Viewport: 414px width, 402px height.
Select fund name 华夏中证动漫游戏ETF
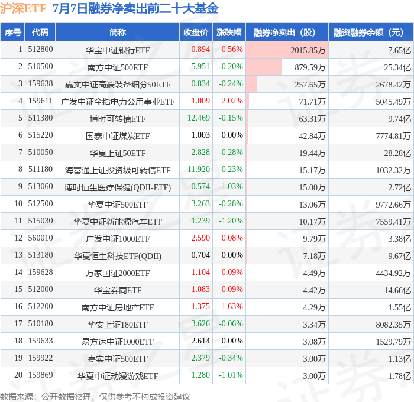click(118, 376)
